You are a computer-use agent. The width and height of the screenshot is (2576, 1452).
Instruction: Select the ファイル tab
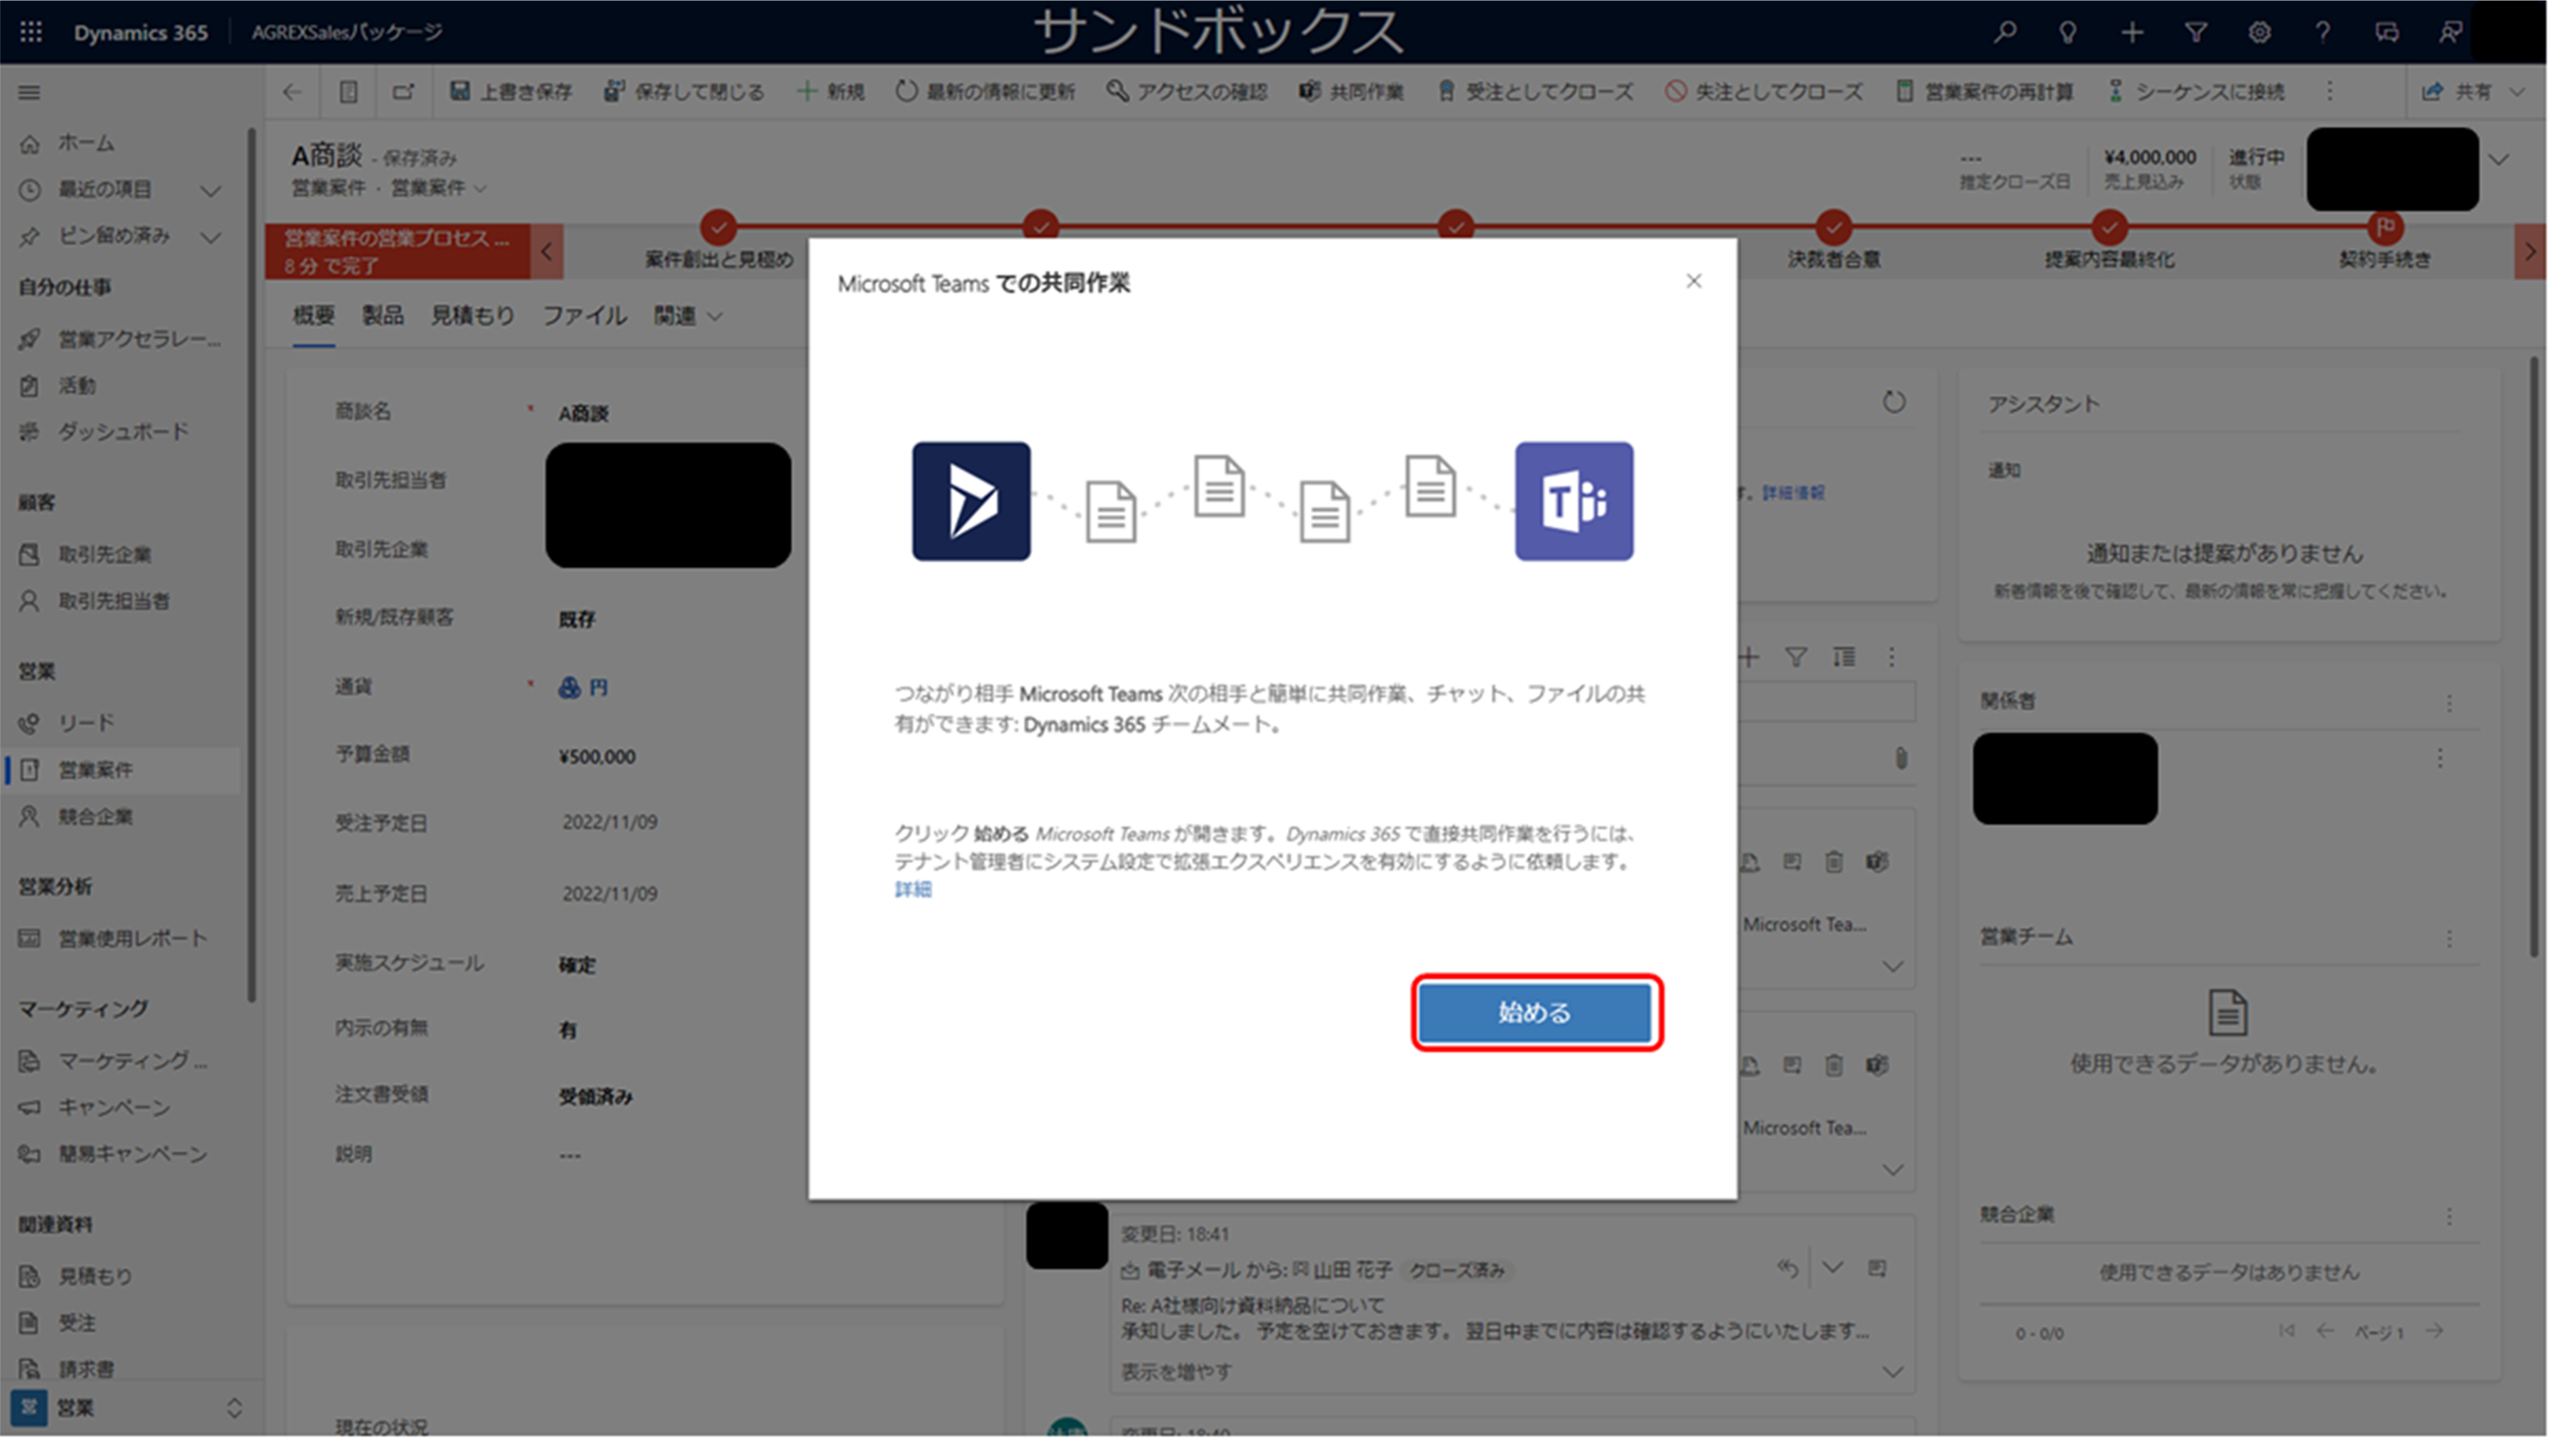pyautogui.click(x=584, y=316)
